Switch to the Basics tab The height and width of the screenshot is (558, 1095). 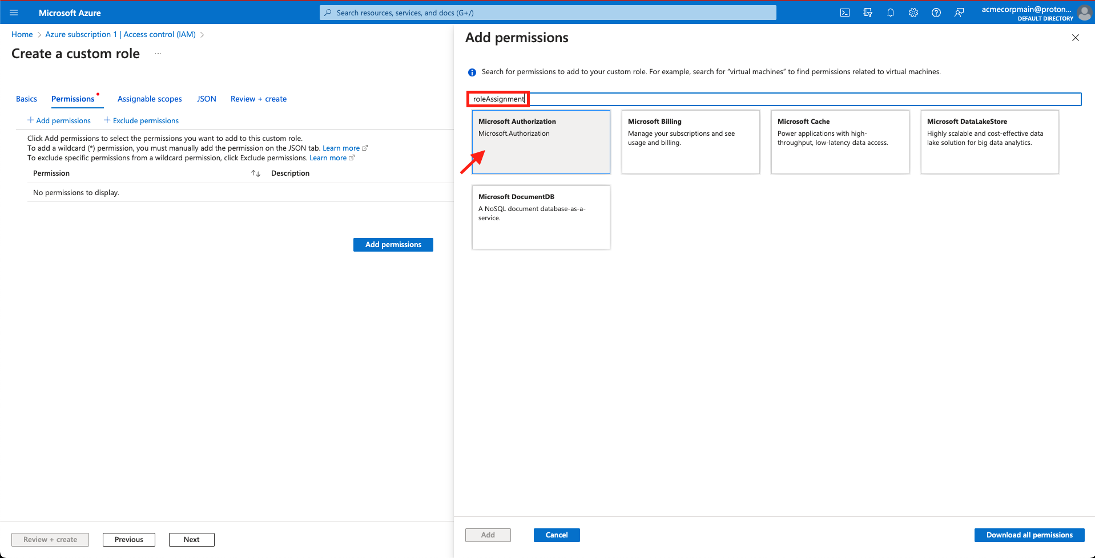tap(26, 99)
